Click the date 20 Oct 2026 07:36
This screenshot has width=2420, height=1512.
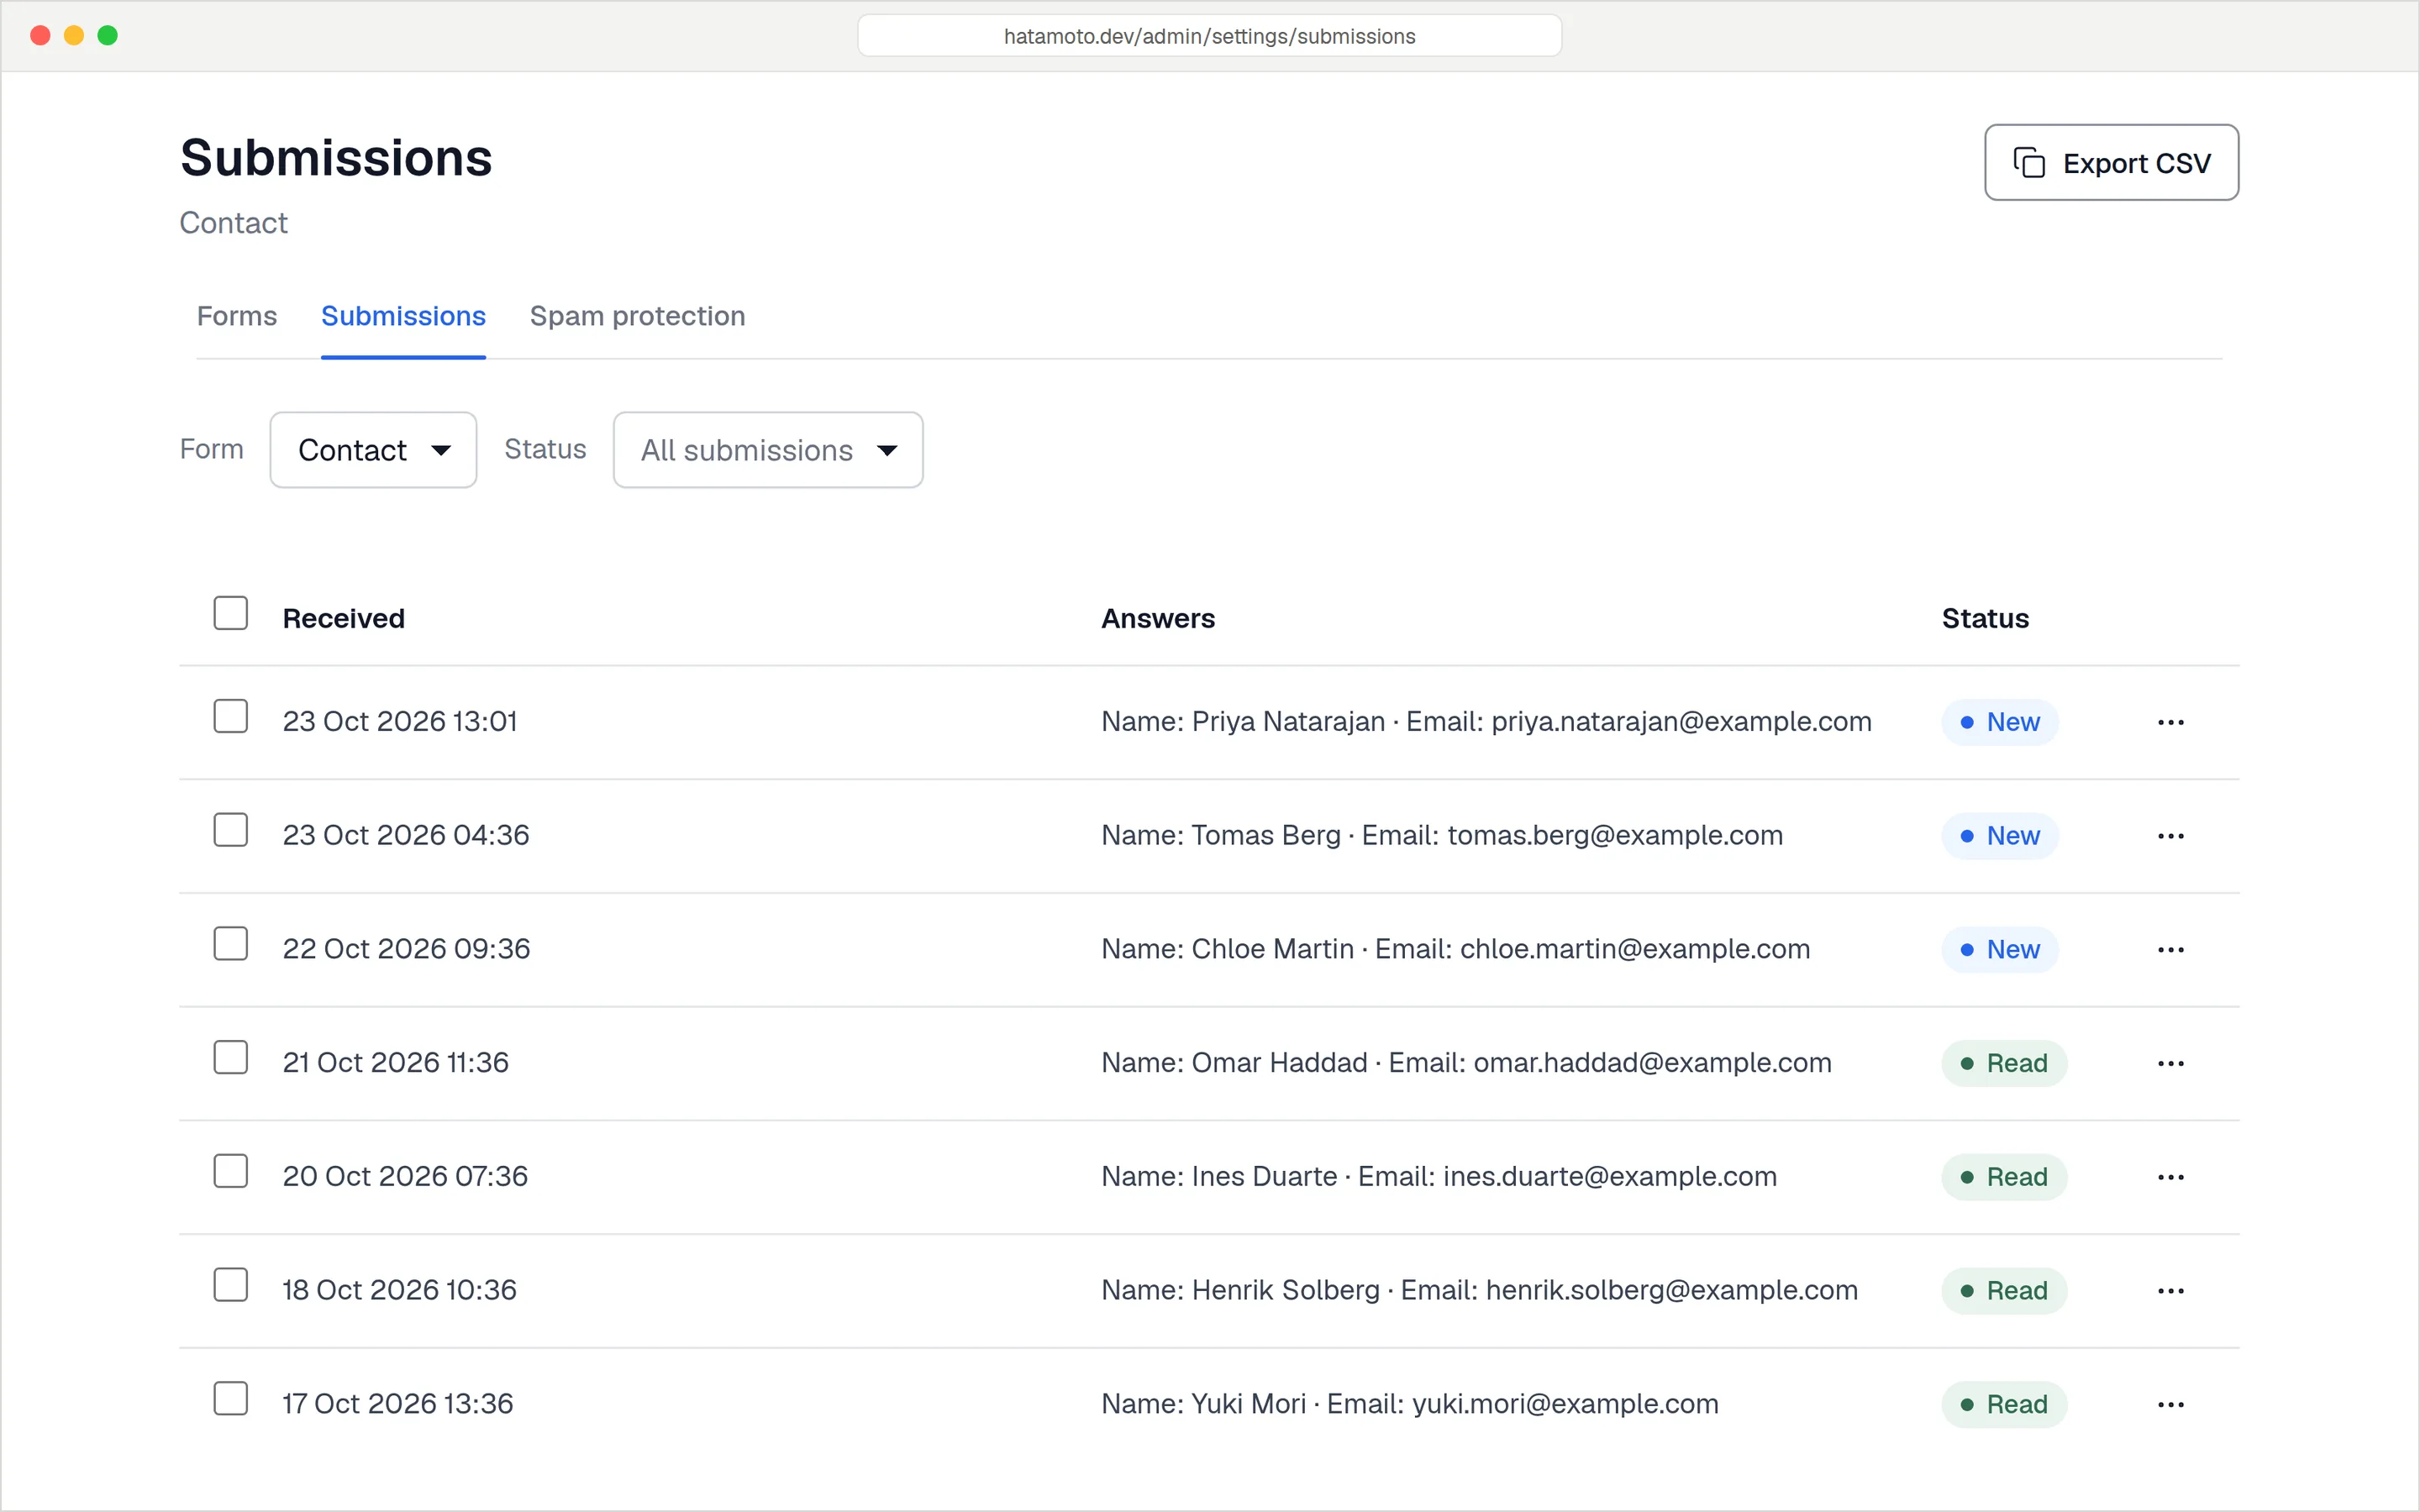point(405,1177)
